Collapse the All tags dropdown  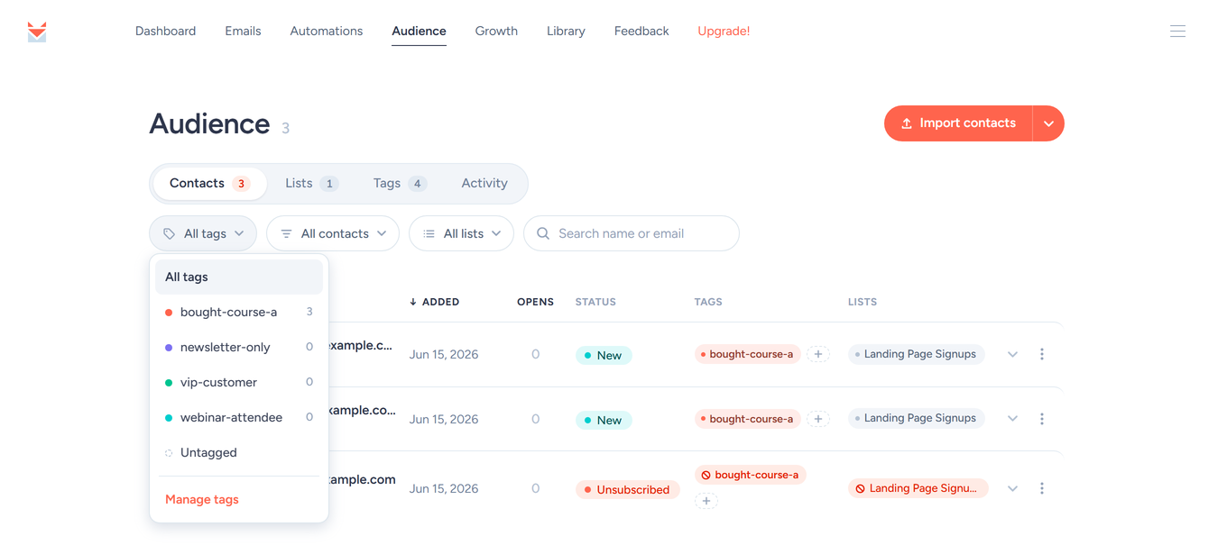click(203, 233)
